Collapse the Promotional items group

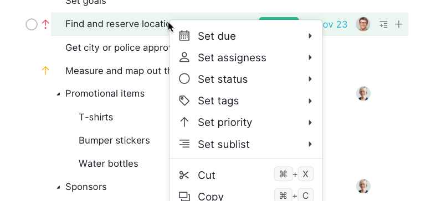click(x=58, y=94)
